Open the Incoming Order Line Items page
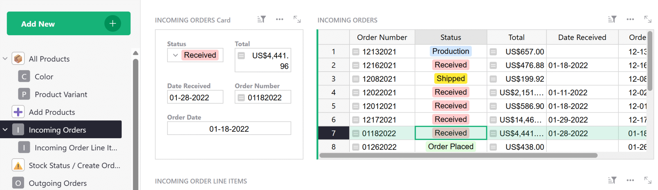Screen dimensions: 658x190 point(76,148)
